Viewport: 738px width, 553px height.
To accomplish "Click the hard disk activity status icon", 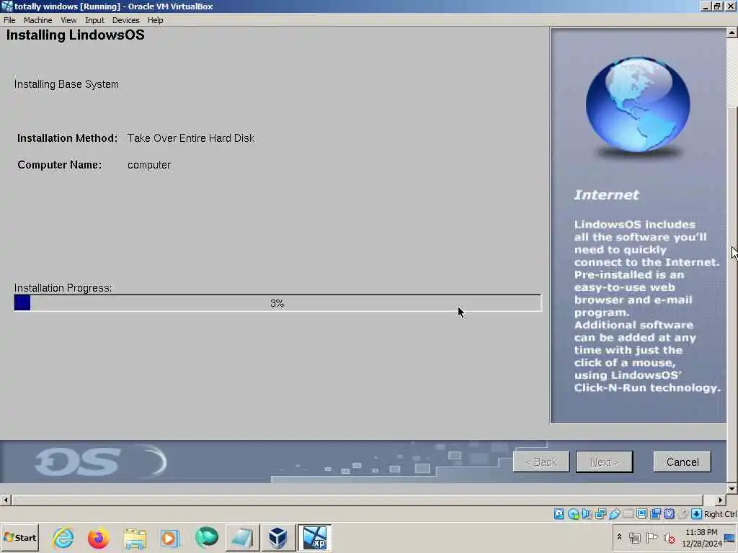I will 559,514.
